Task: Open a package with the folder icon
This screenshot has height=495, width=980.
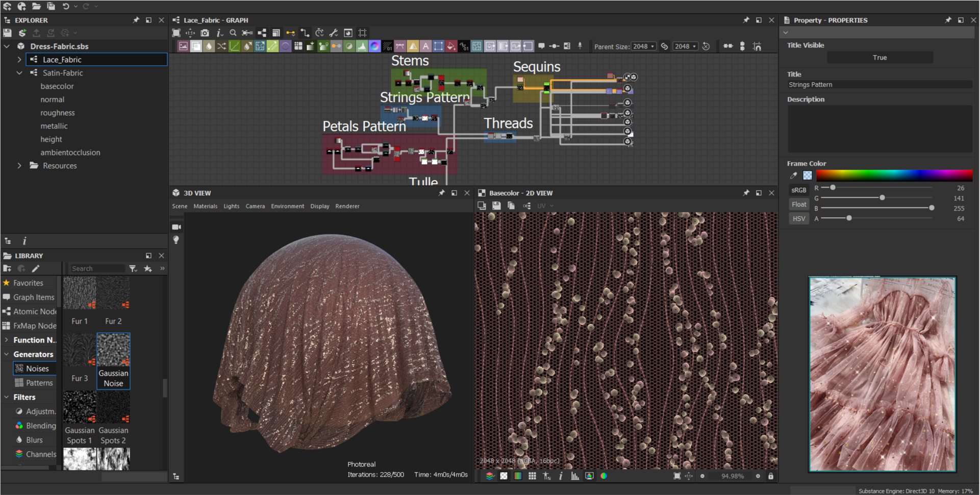Action: tap(36, 6)
